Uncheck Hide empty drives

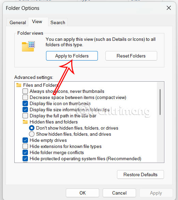(25, 140)
